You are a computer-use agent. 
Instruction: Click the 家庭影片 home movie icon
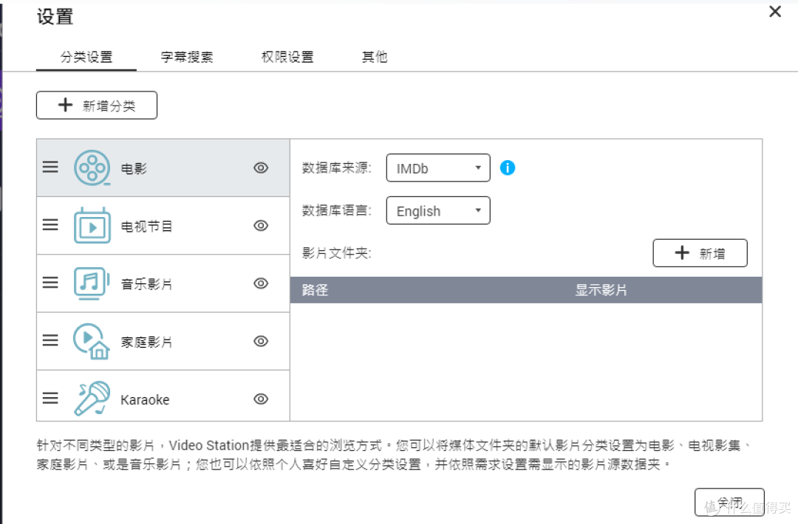(x=90, y=340)
